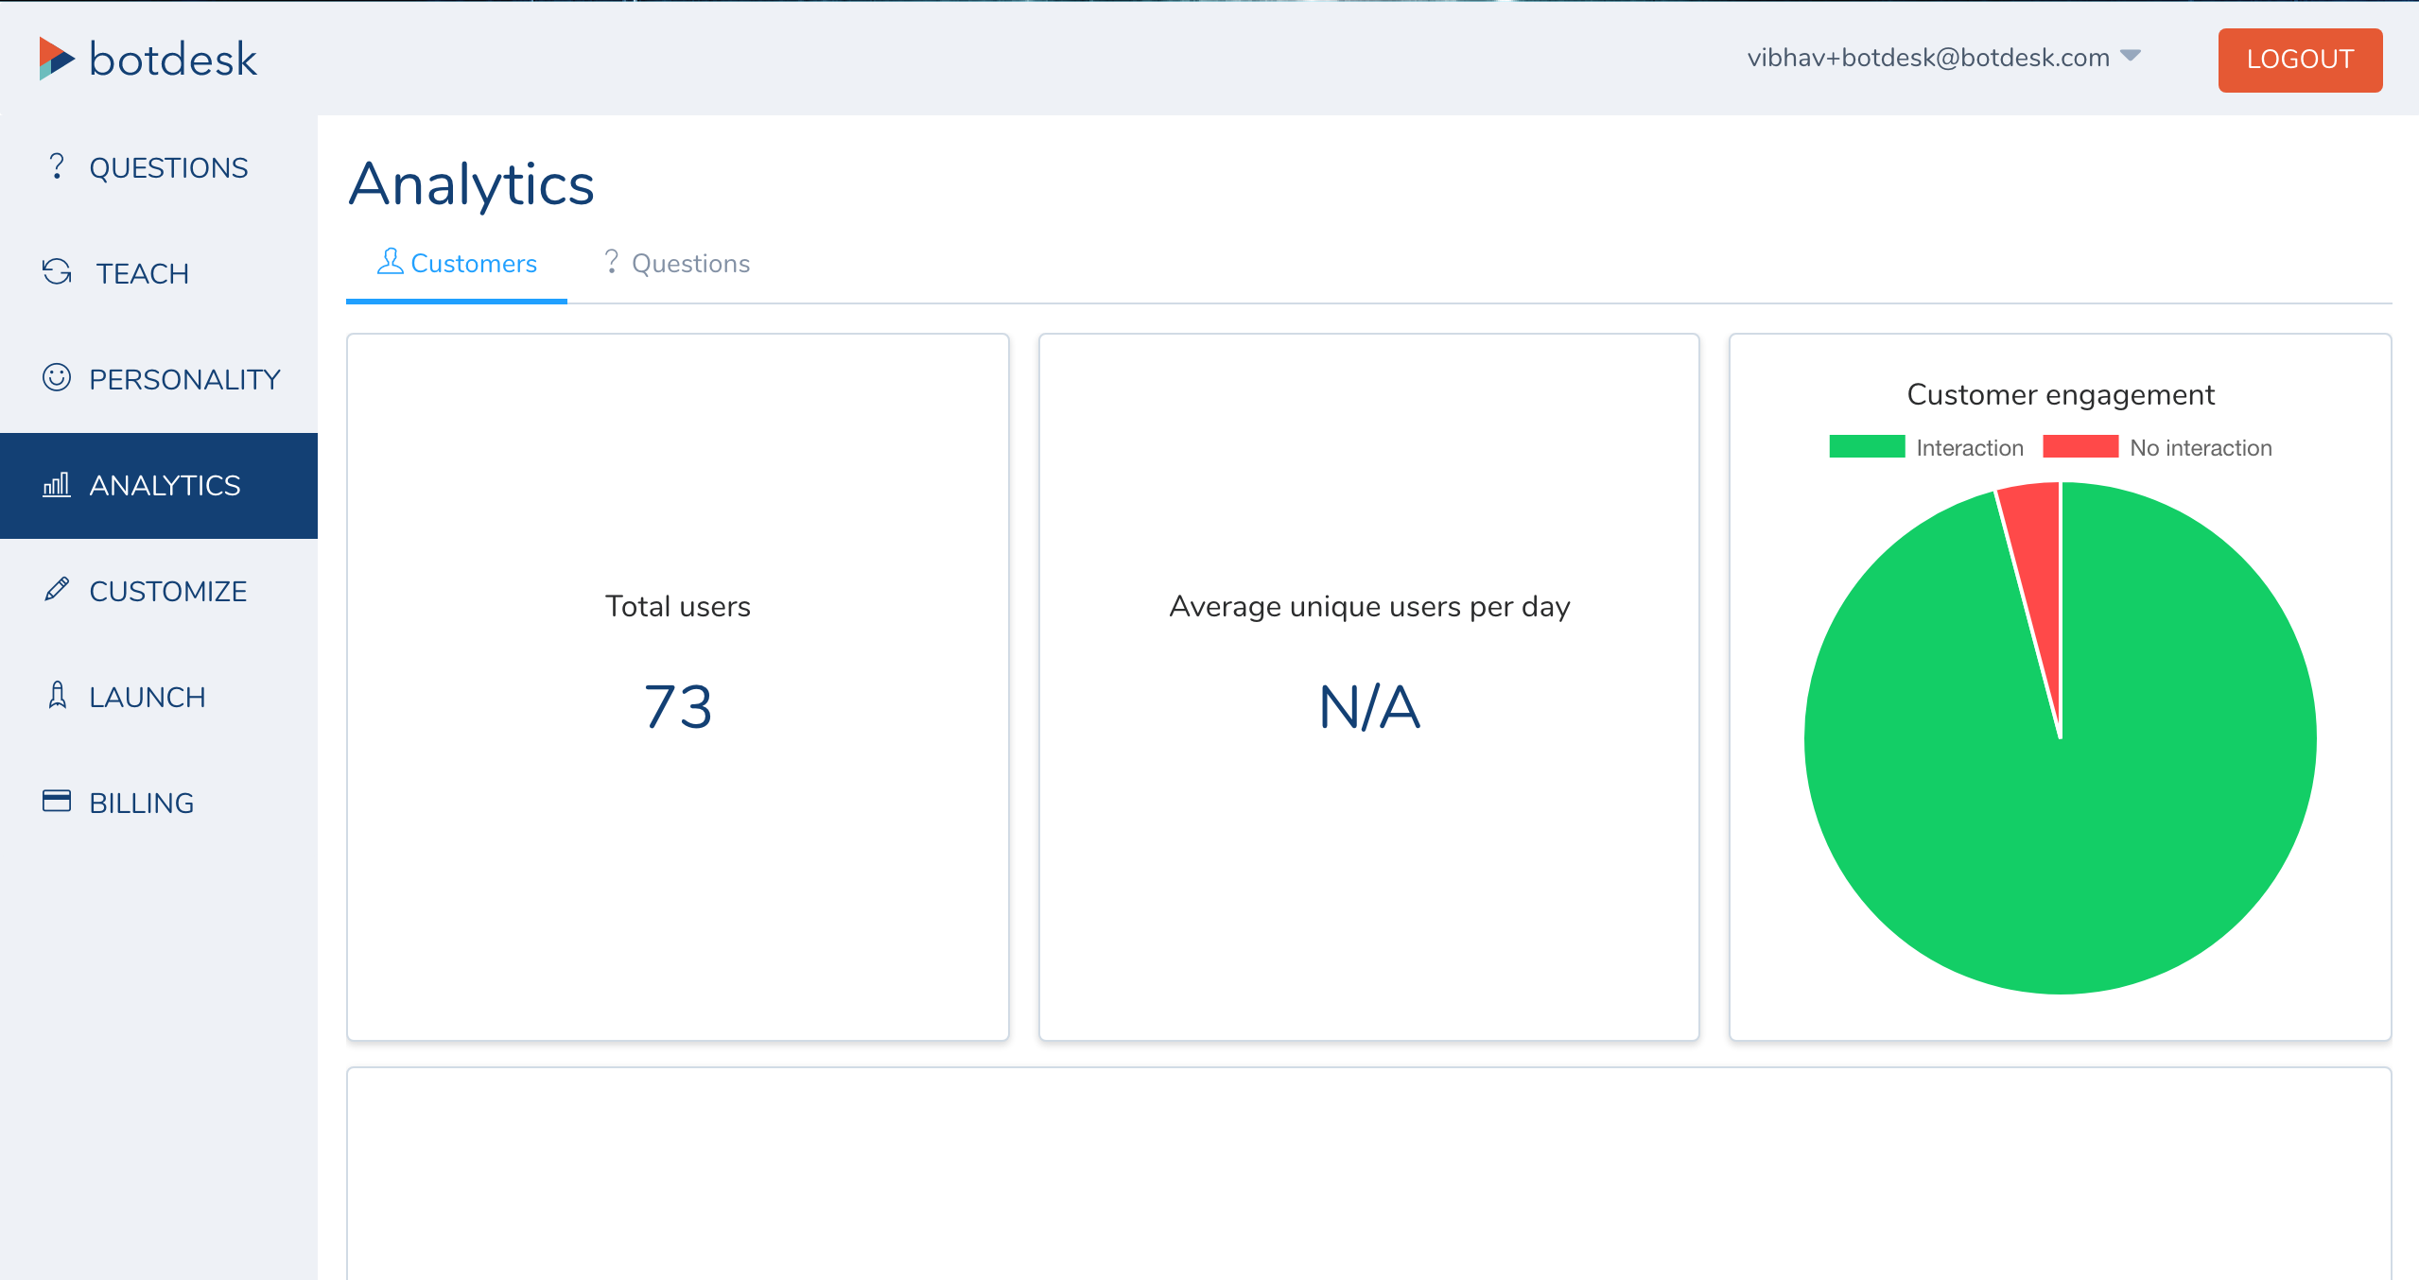Switch to the Questions analytics tab

click(677, 264)
